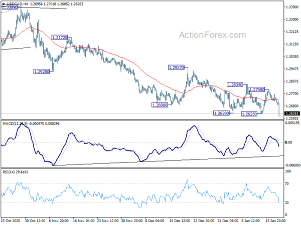Click the RSI axis level 30

pyautogui.click(x=287, y=202)
